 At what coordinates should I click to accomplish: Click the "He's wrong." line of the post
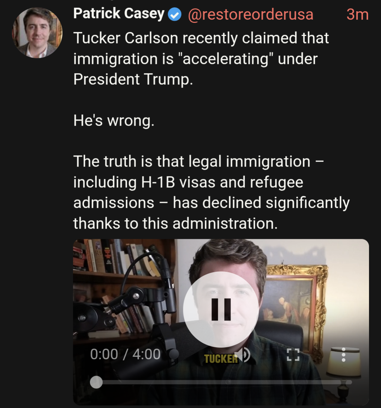pos(114,120)
